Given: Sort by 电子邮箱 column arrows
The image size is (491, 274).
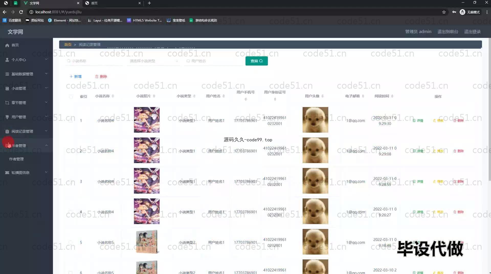Looking at the screenshot, I should coord(363,96).
